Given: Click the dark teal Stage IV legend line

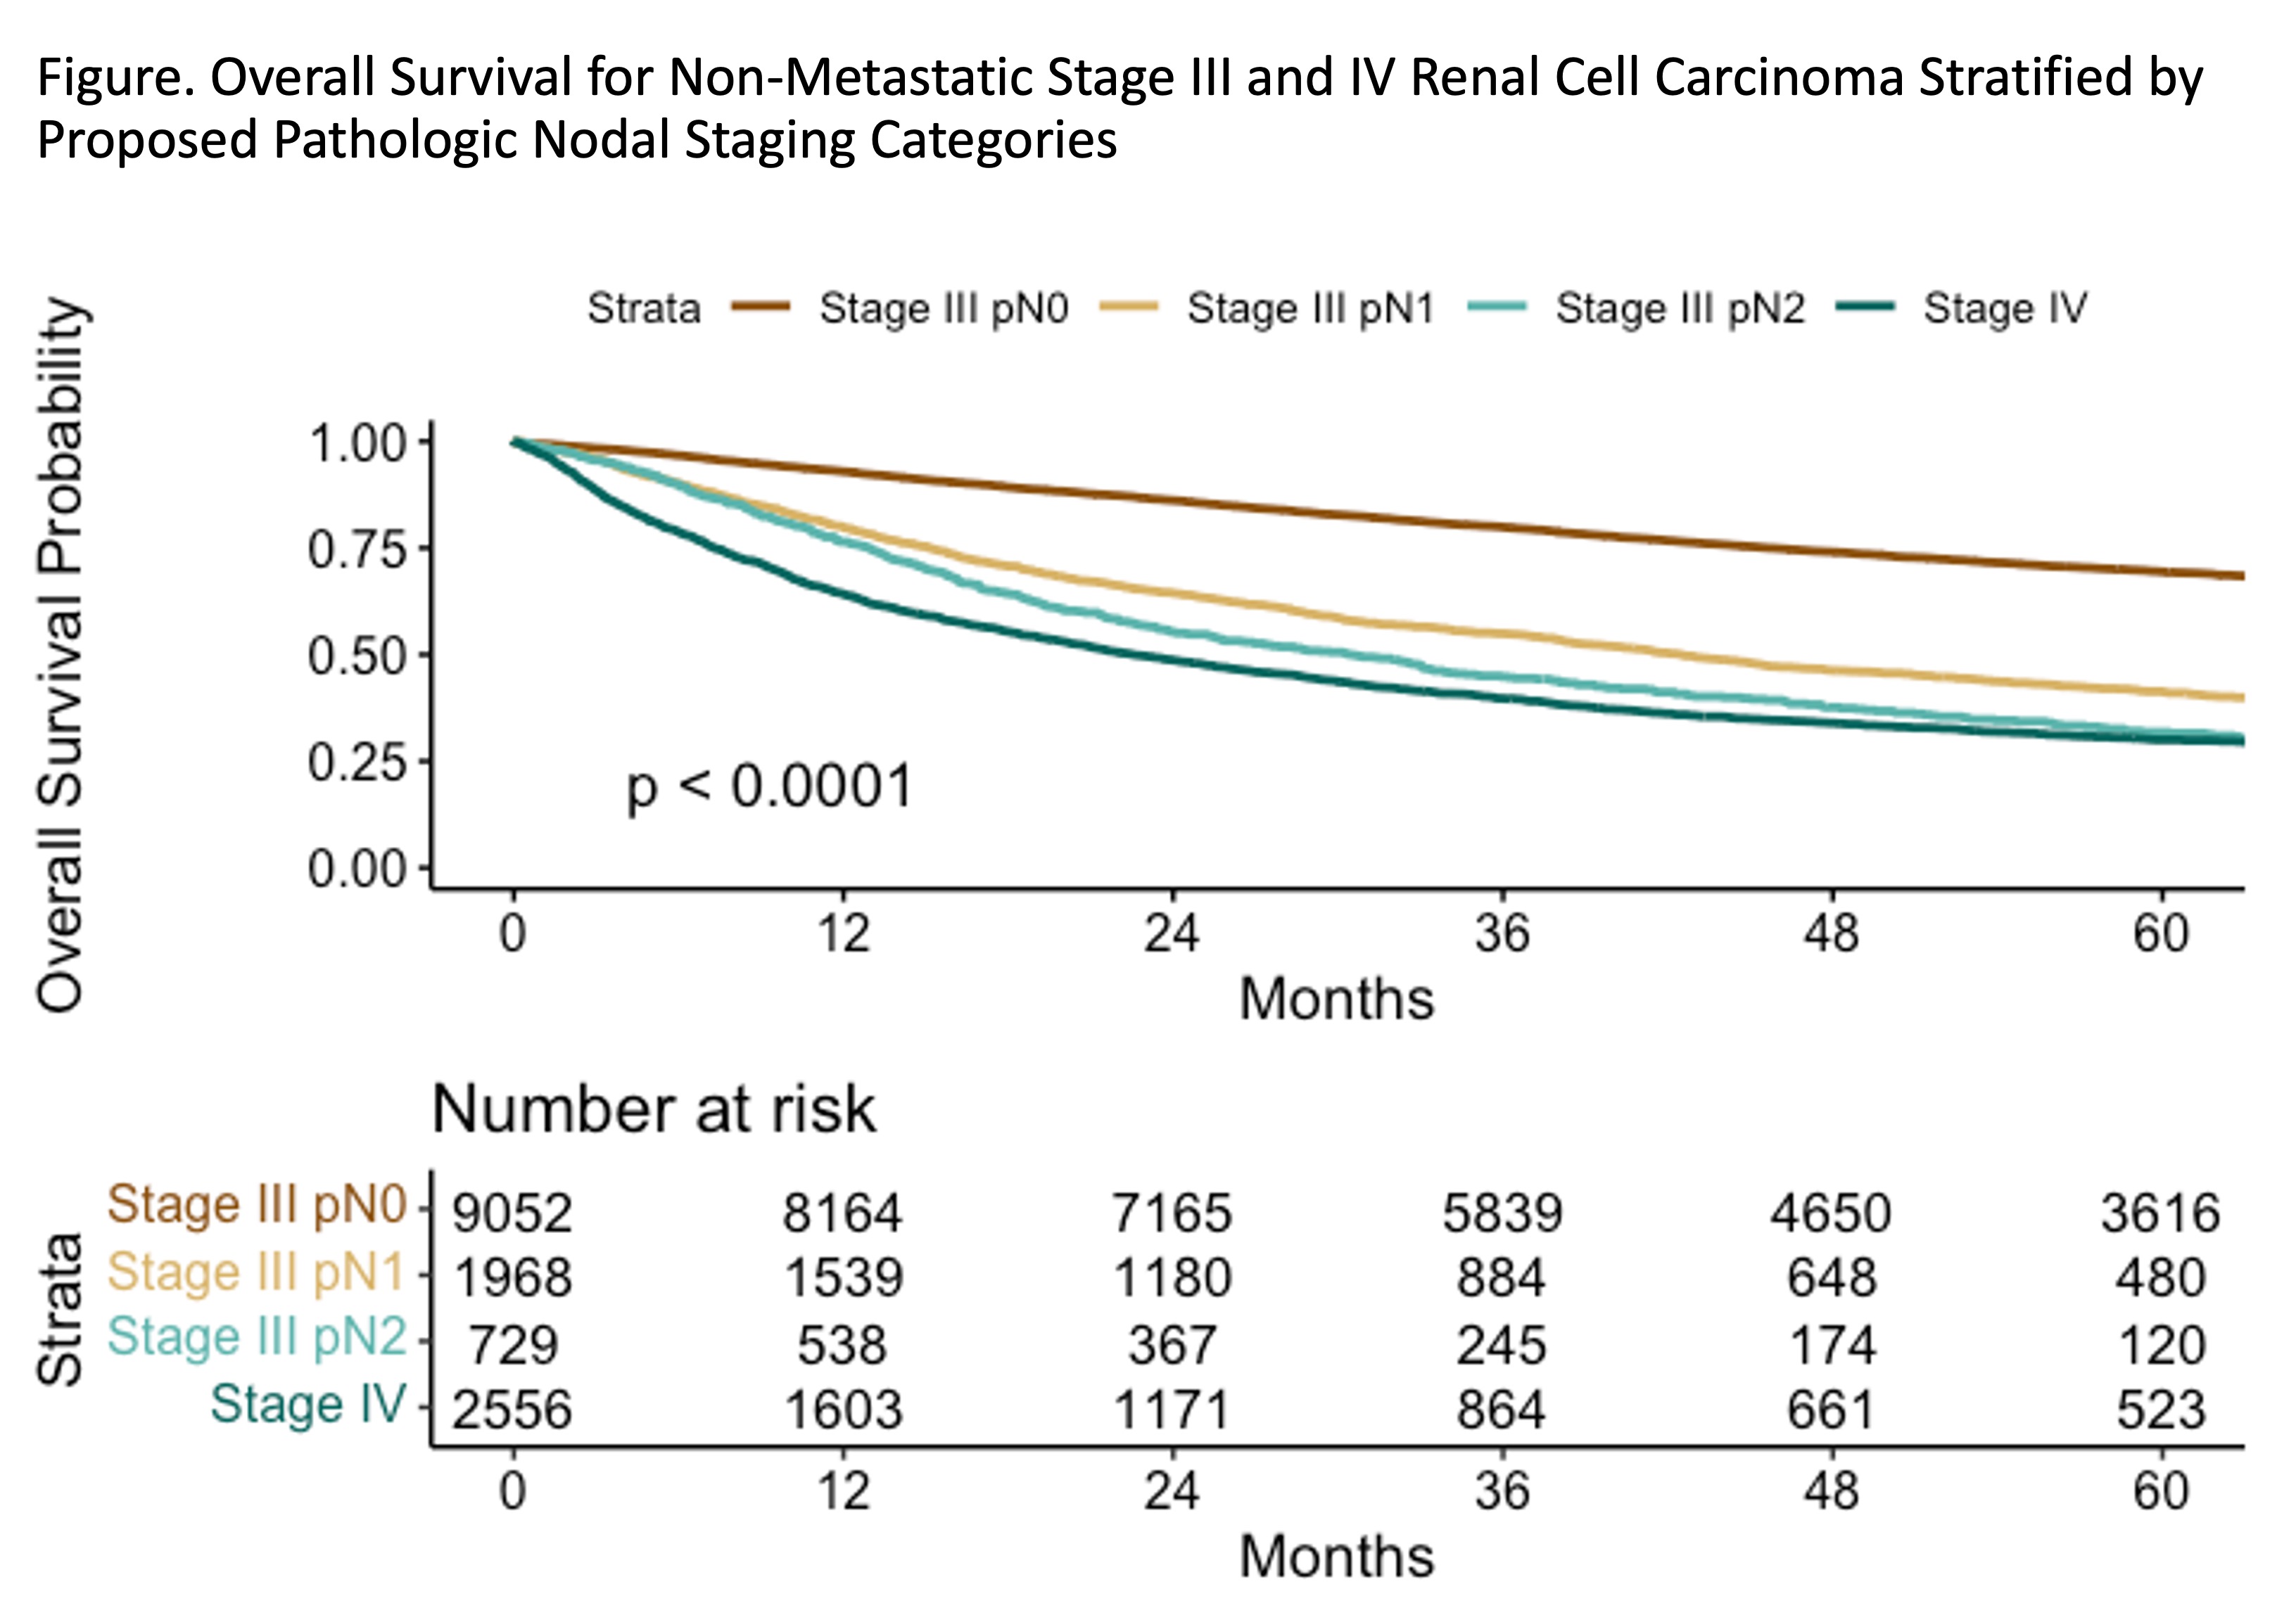Looking at the screenshot, I should 1865,307.
